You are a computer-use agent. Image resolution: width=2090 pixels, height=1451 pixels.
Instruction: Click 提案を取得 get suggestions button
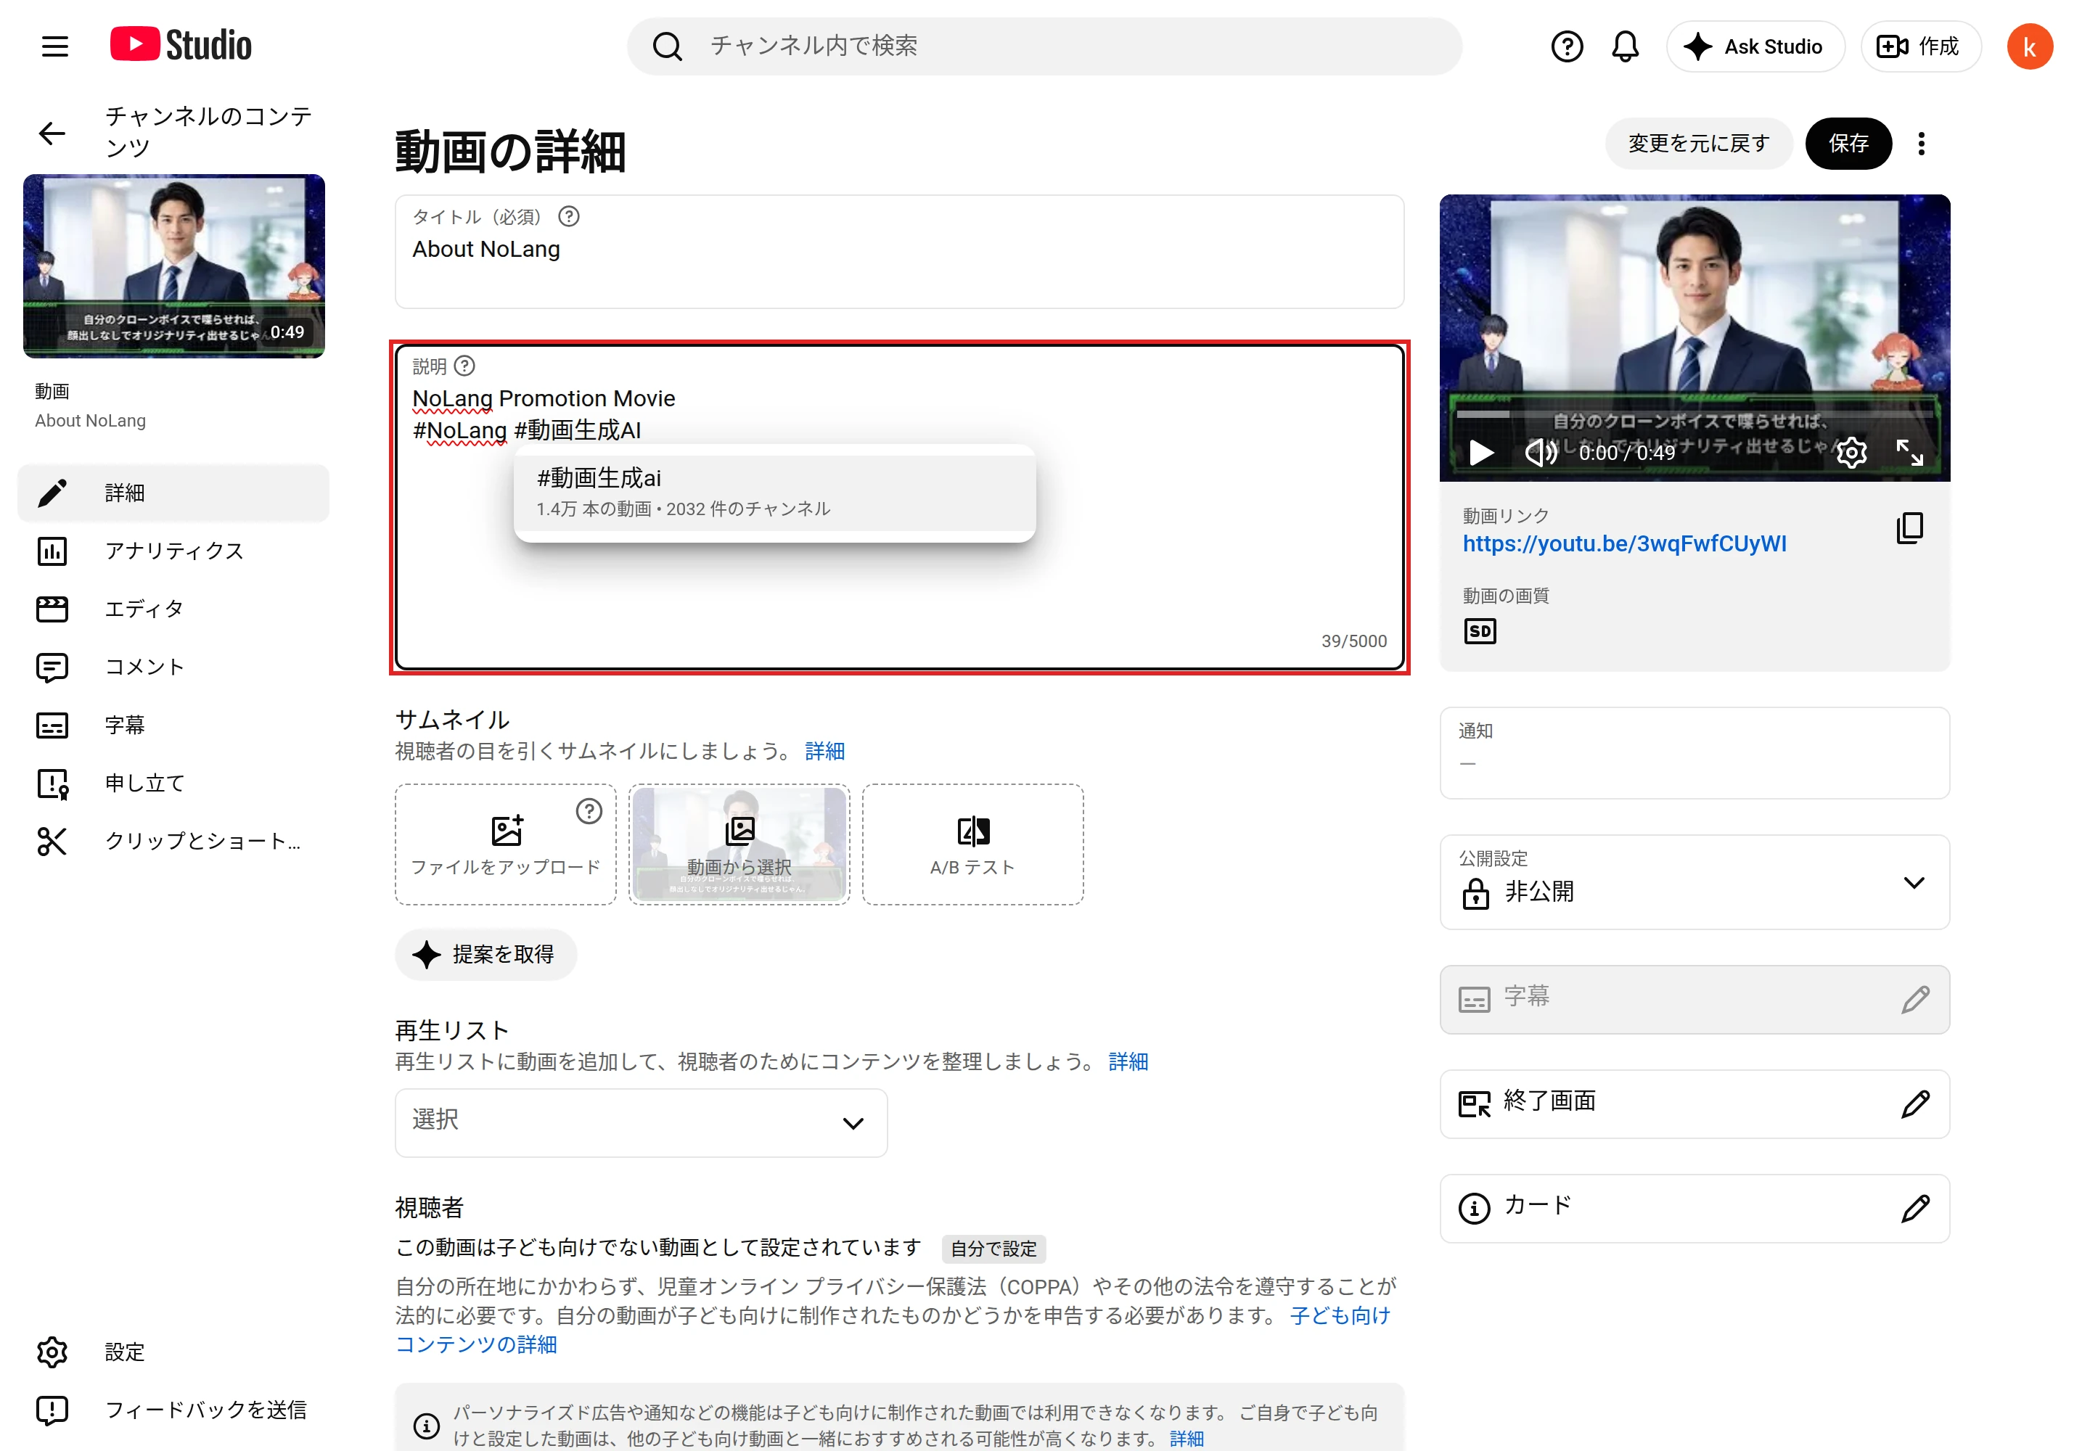[485, 955]
